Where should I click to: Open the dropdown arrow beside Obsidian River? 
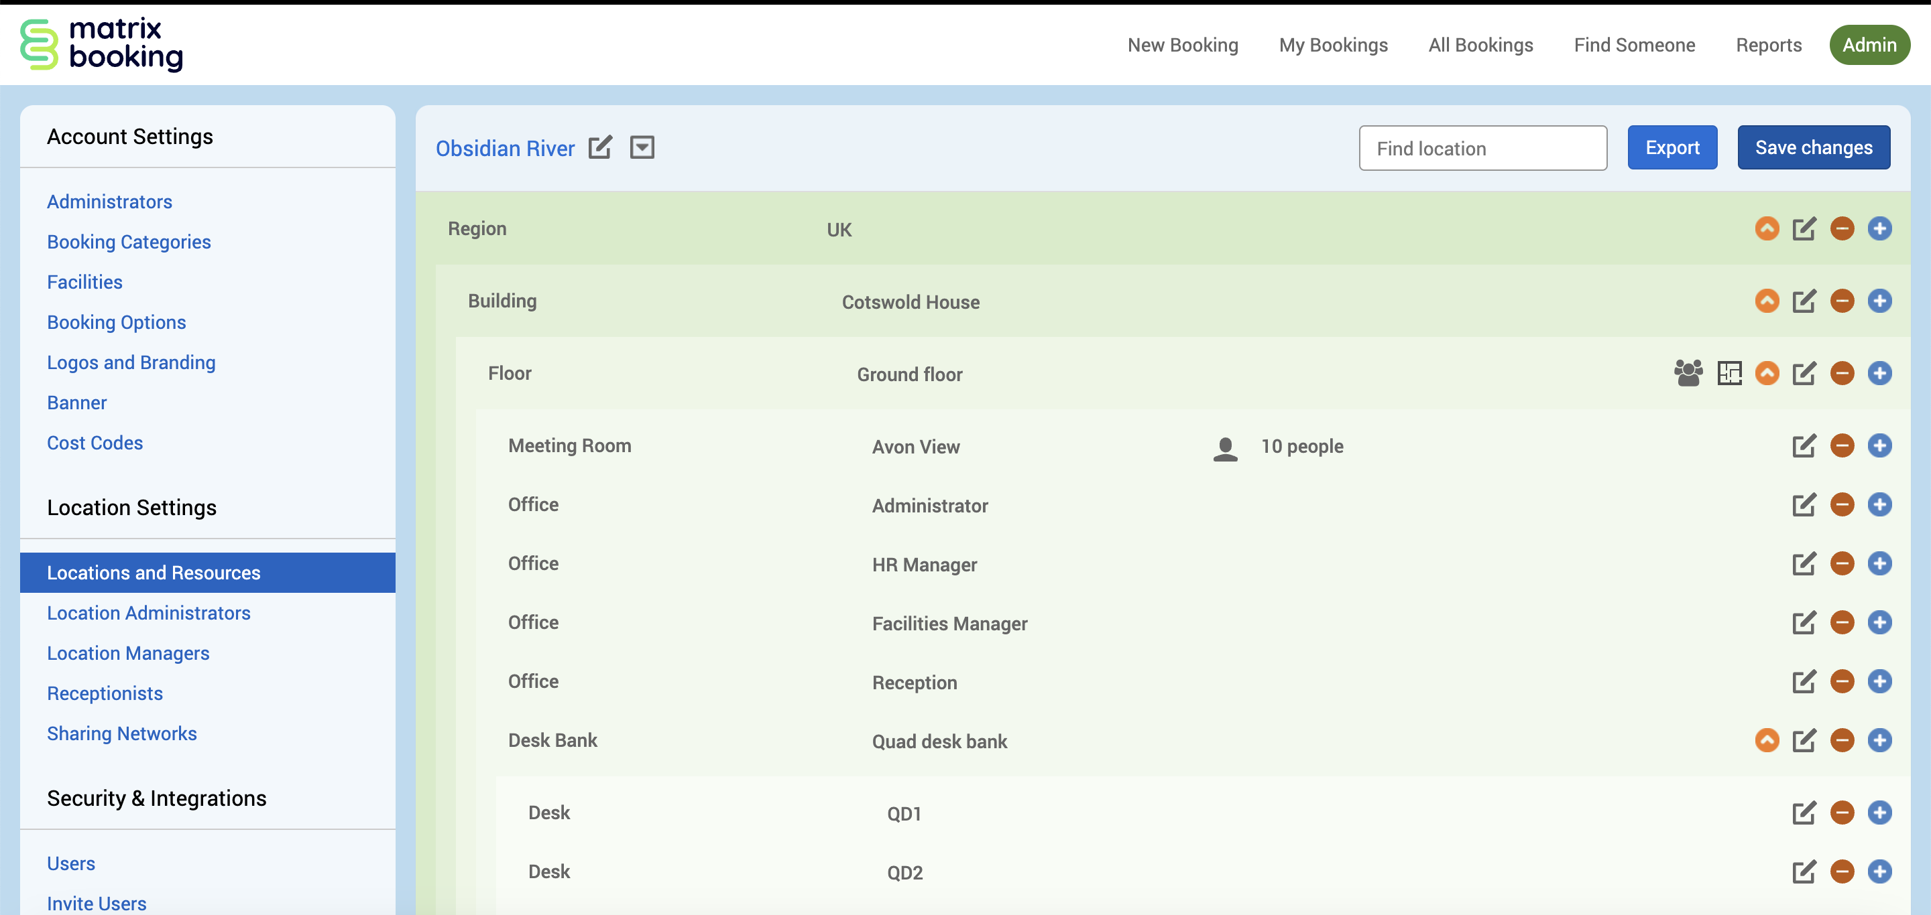coord(642,147)
